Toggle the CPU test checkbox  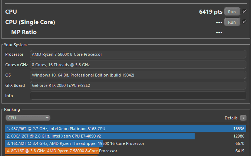click(x=244, y=11)
